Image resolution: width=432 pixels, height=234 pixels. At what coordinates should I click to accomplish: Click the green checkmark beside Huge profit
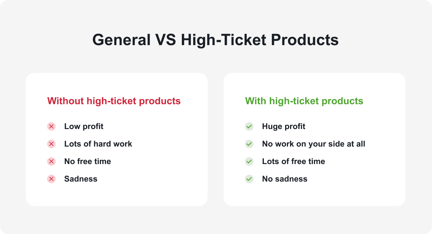tap(249, 126)
